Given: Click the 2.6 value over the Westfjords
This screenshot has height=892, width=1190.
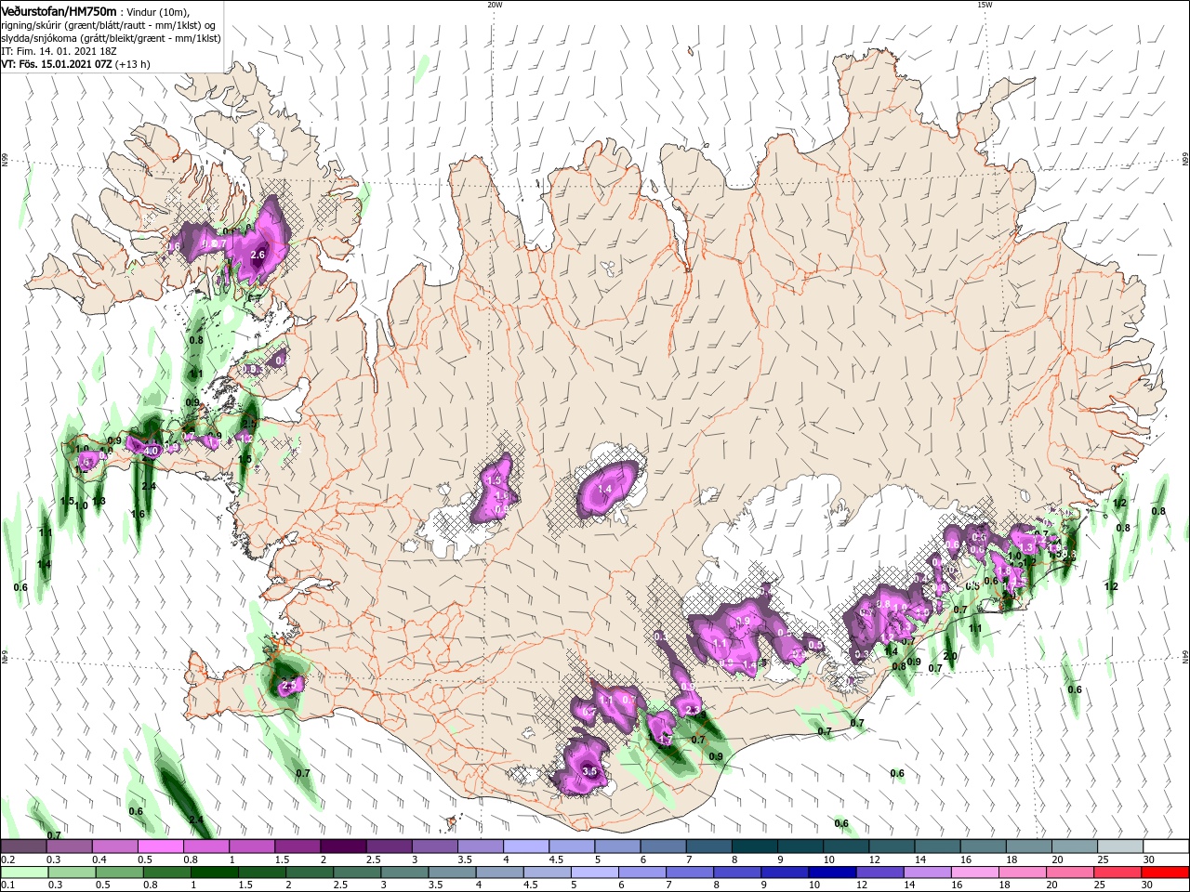Looking at the screenshot, I should point(258,255).
